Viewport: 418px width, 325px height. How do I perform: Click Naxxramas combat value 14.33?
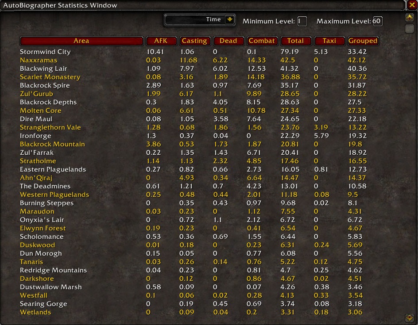click(x=257, y=60)
